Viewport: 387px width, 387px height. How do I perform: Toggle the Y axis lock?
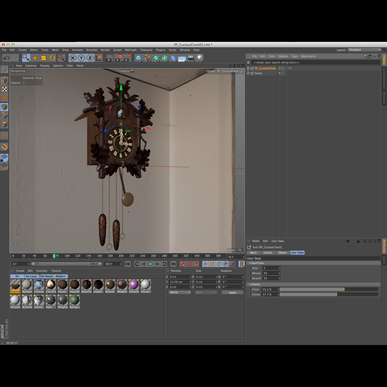coord(81,58)
